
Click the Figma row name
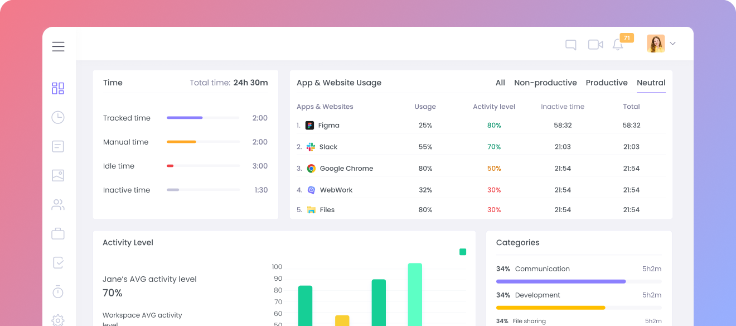(329, 126)
